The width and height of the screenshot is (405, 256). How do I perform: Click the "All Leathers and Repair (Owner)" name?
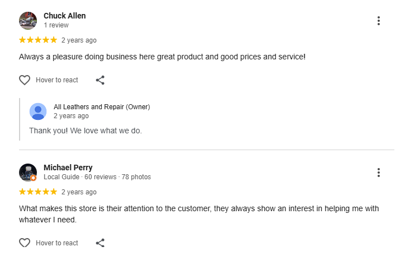[102, 107]
